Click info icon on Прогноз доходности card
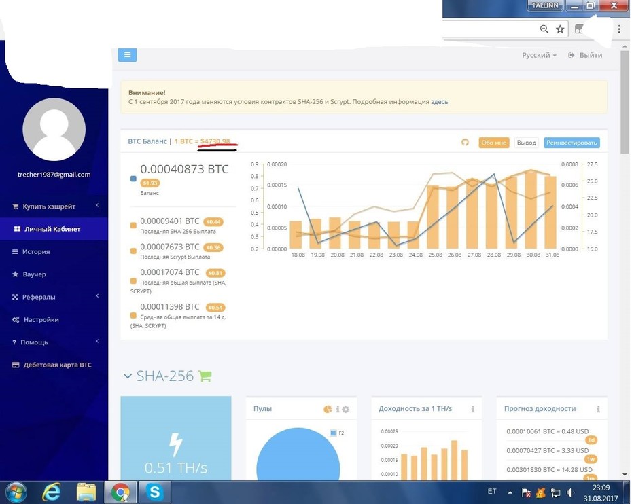Image resolution: width=632 pixels, height=504 pixels. pyautogui.click(x=598, y=409)
